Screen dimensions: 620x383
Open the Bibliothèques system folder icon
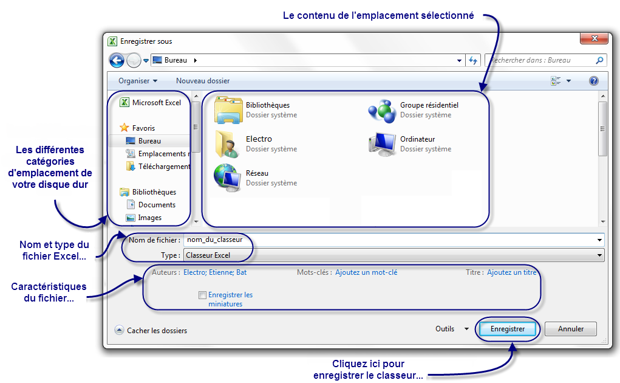click(228, 109)
